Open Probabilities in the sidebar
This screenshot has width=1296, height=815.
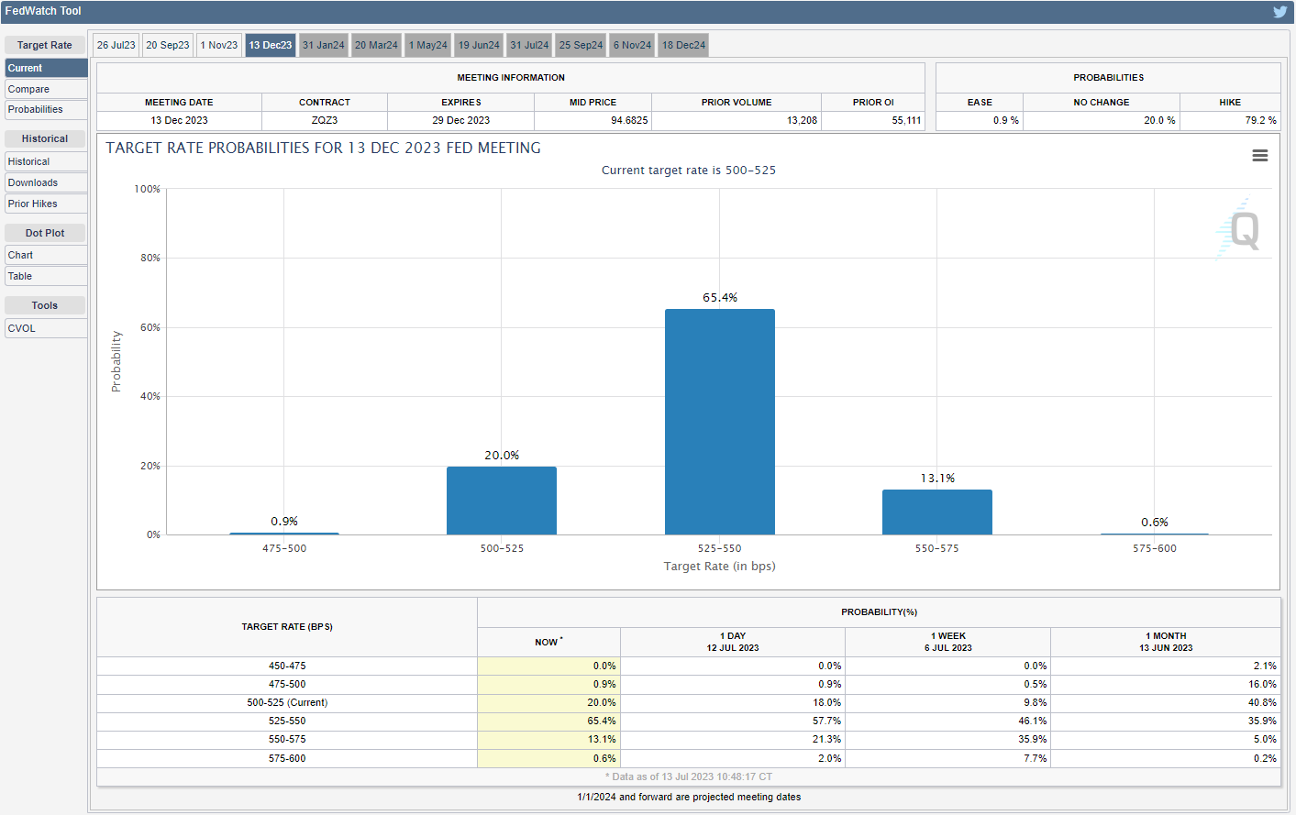[x=46, y=110]
